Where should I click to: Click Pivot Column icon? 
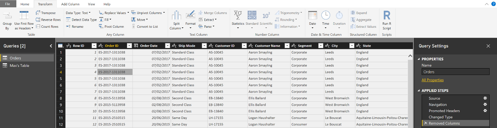pyautogui.click(x=101, y=26)
